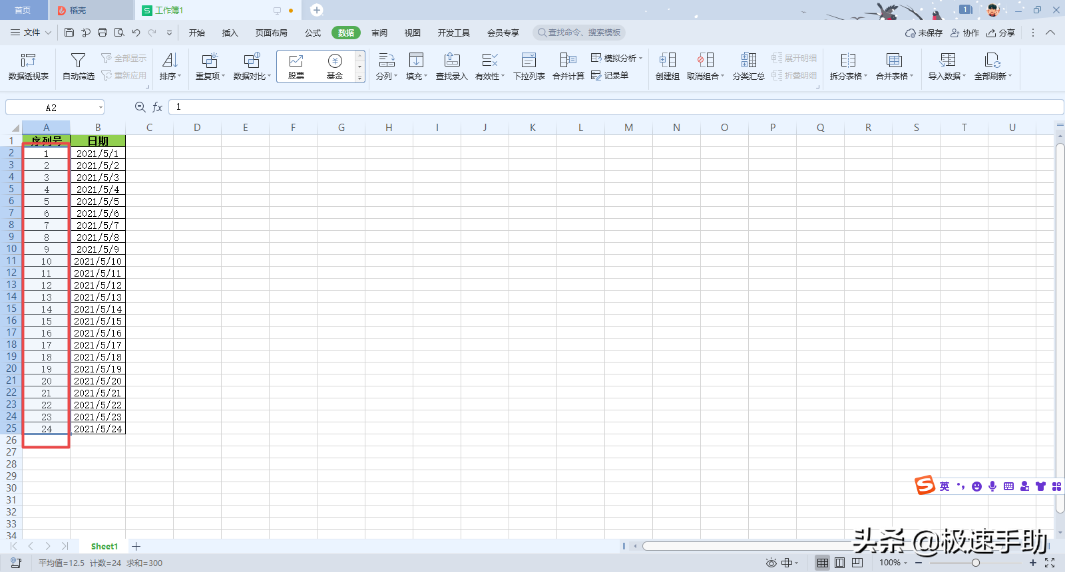Insert a 下拉列表 dropdown list

point(529,67)
